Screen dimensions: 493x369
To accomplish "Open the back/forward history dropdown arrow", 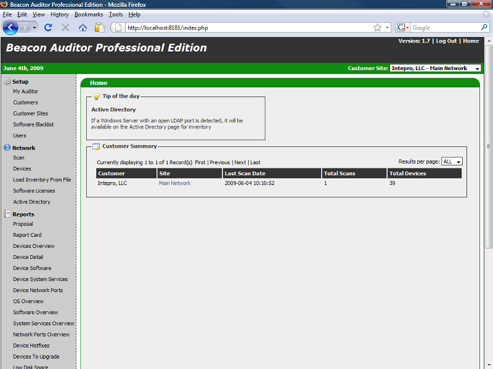I will pos(35,28).
